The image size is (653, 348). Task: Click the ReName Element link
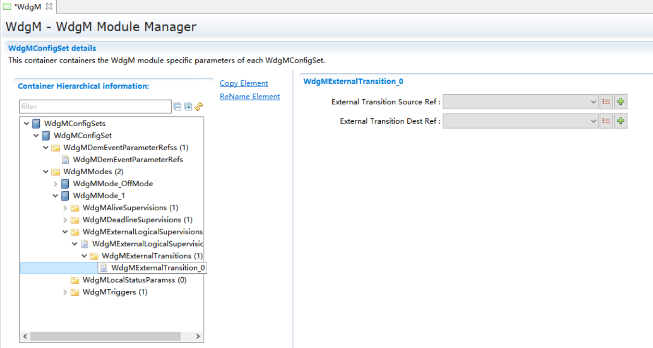pos(250,96)
